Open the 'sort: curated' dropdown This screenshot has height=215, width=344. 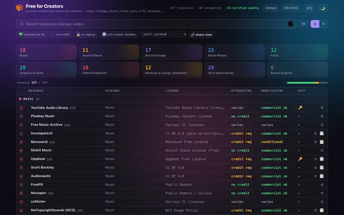coord(164,34)
